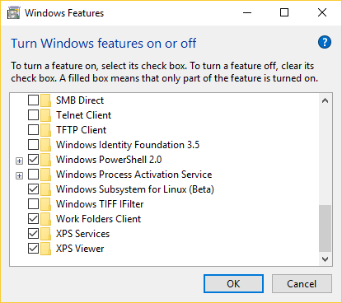Viewport: 342px width, 303px height.
Task: Click the scrollbar down arrow
Action: point(325,259)
